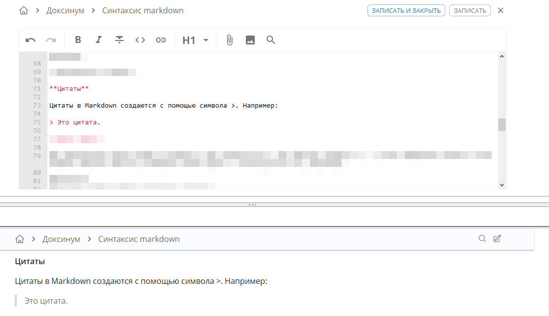
Task: Attach a file with paperclip icon
Action: coord(230,40)
